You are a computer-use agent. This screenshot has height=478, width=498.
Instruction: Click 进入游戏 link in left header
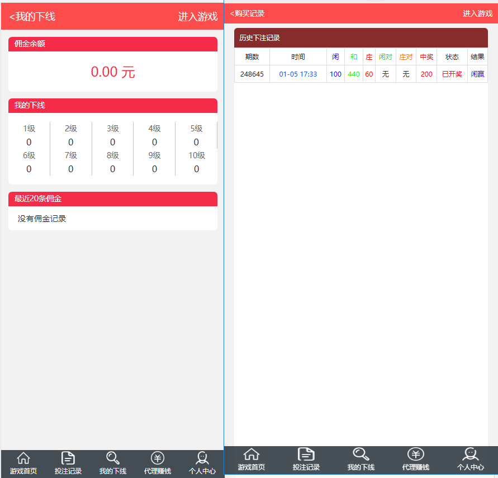click(198, 17)
